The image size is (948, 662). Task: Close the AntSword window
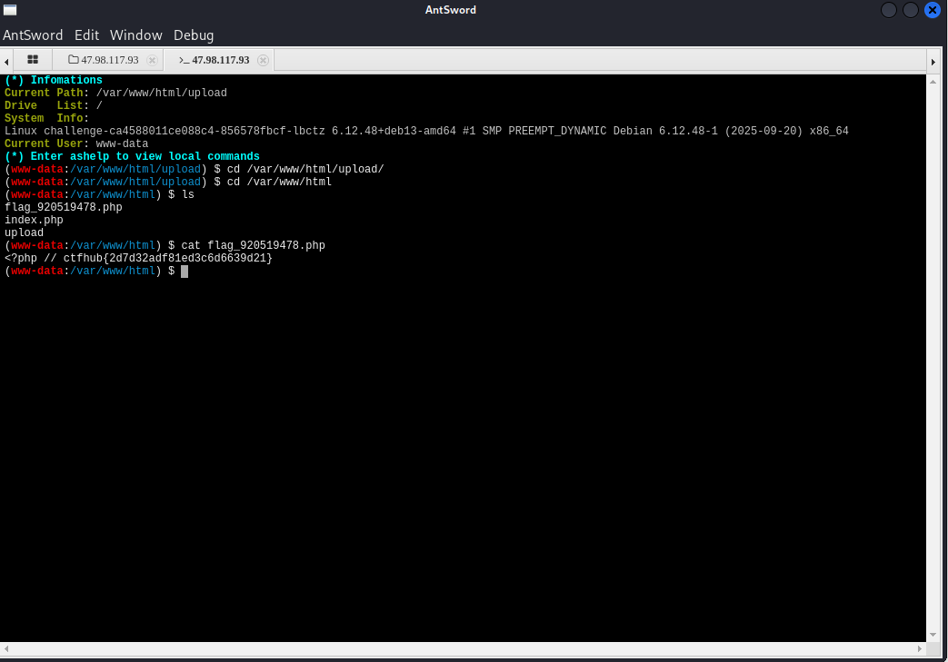click(933, 10)
